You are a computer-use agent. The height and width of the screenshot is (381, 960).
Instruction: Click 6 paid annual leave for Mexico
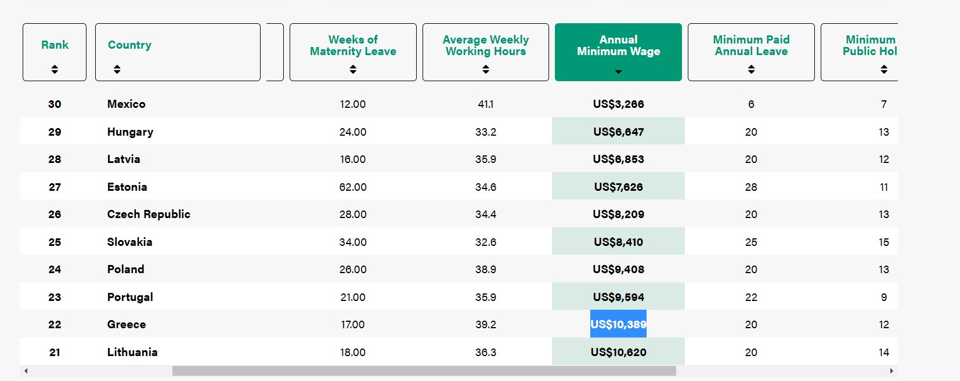click(x=751, y=104)
